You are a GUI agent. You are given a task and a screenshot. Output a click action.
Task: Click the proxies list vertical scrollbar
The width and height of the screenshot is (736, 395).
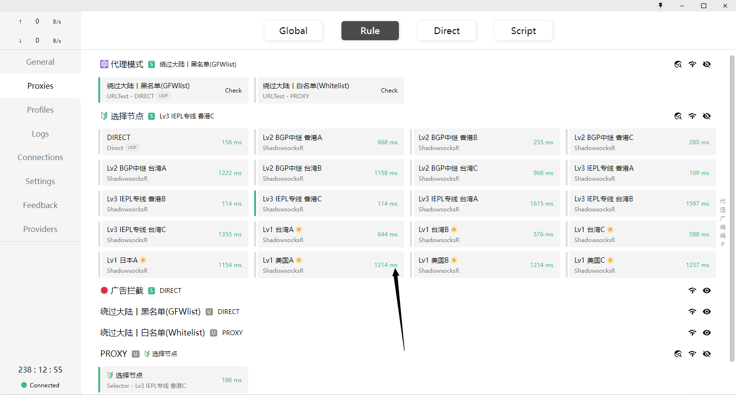[x=732, y=209]
